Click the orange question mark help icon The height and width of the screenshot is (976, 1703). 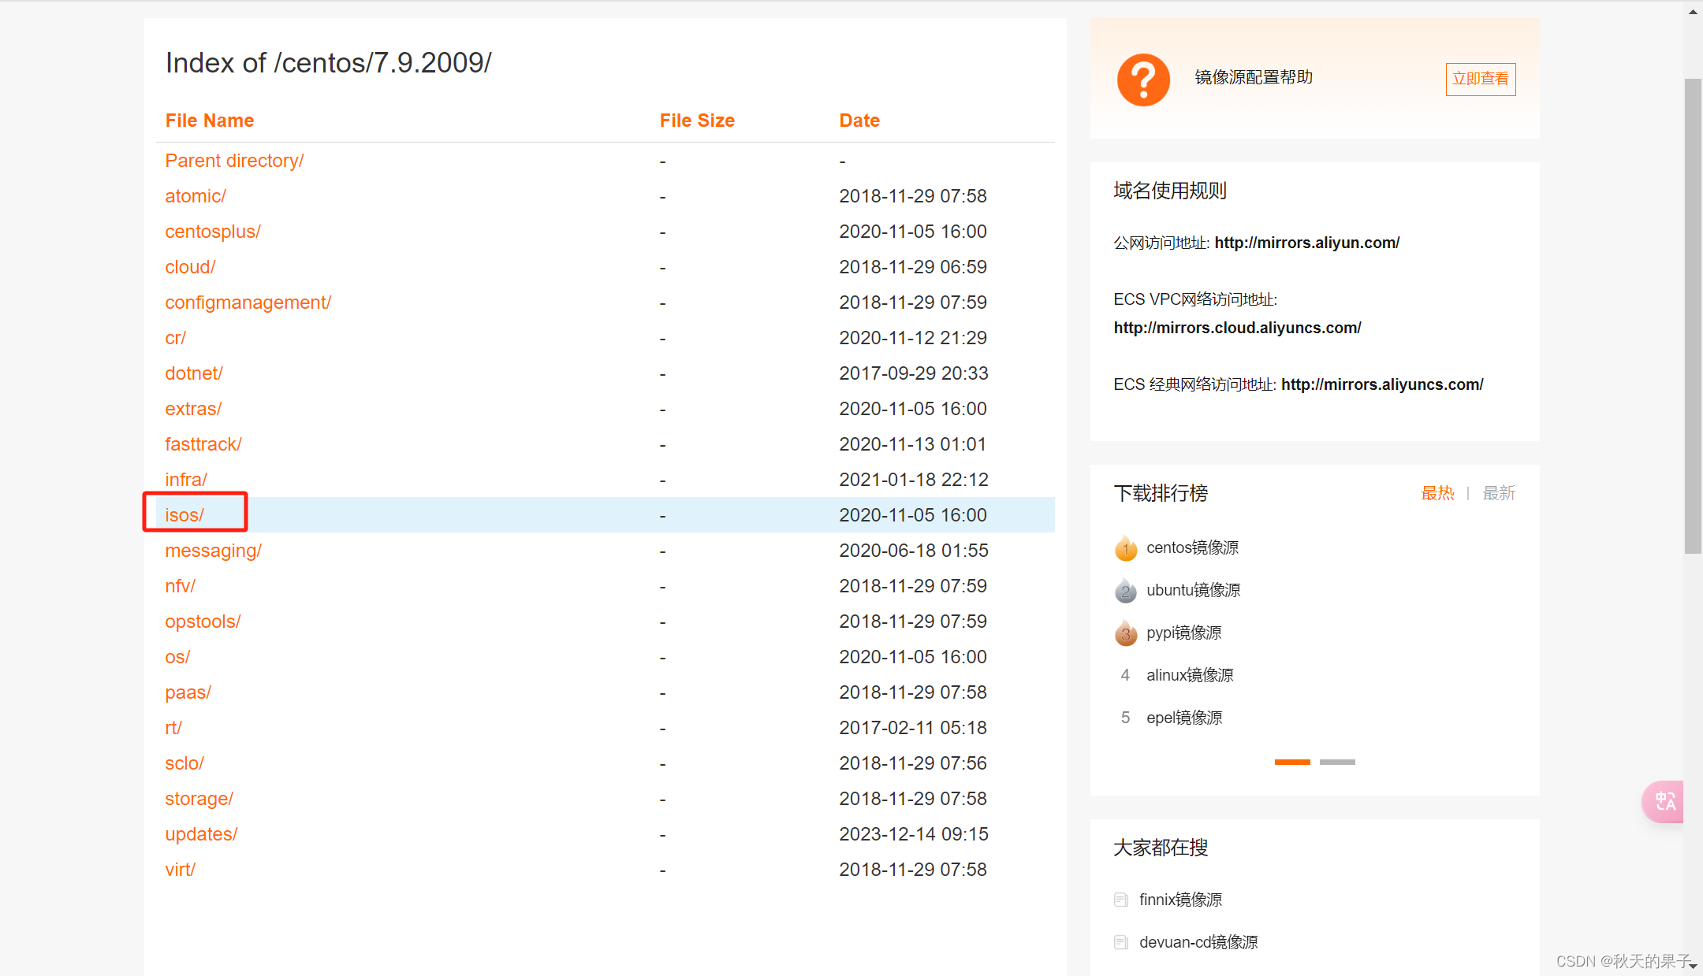point(1142,79)
